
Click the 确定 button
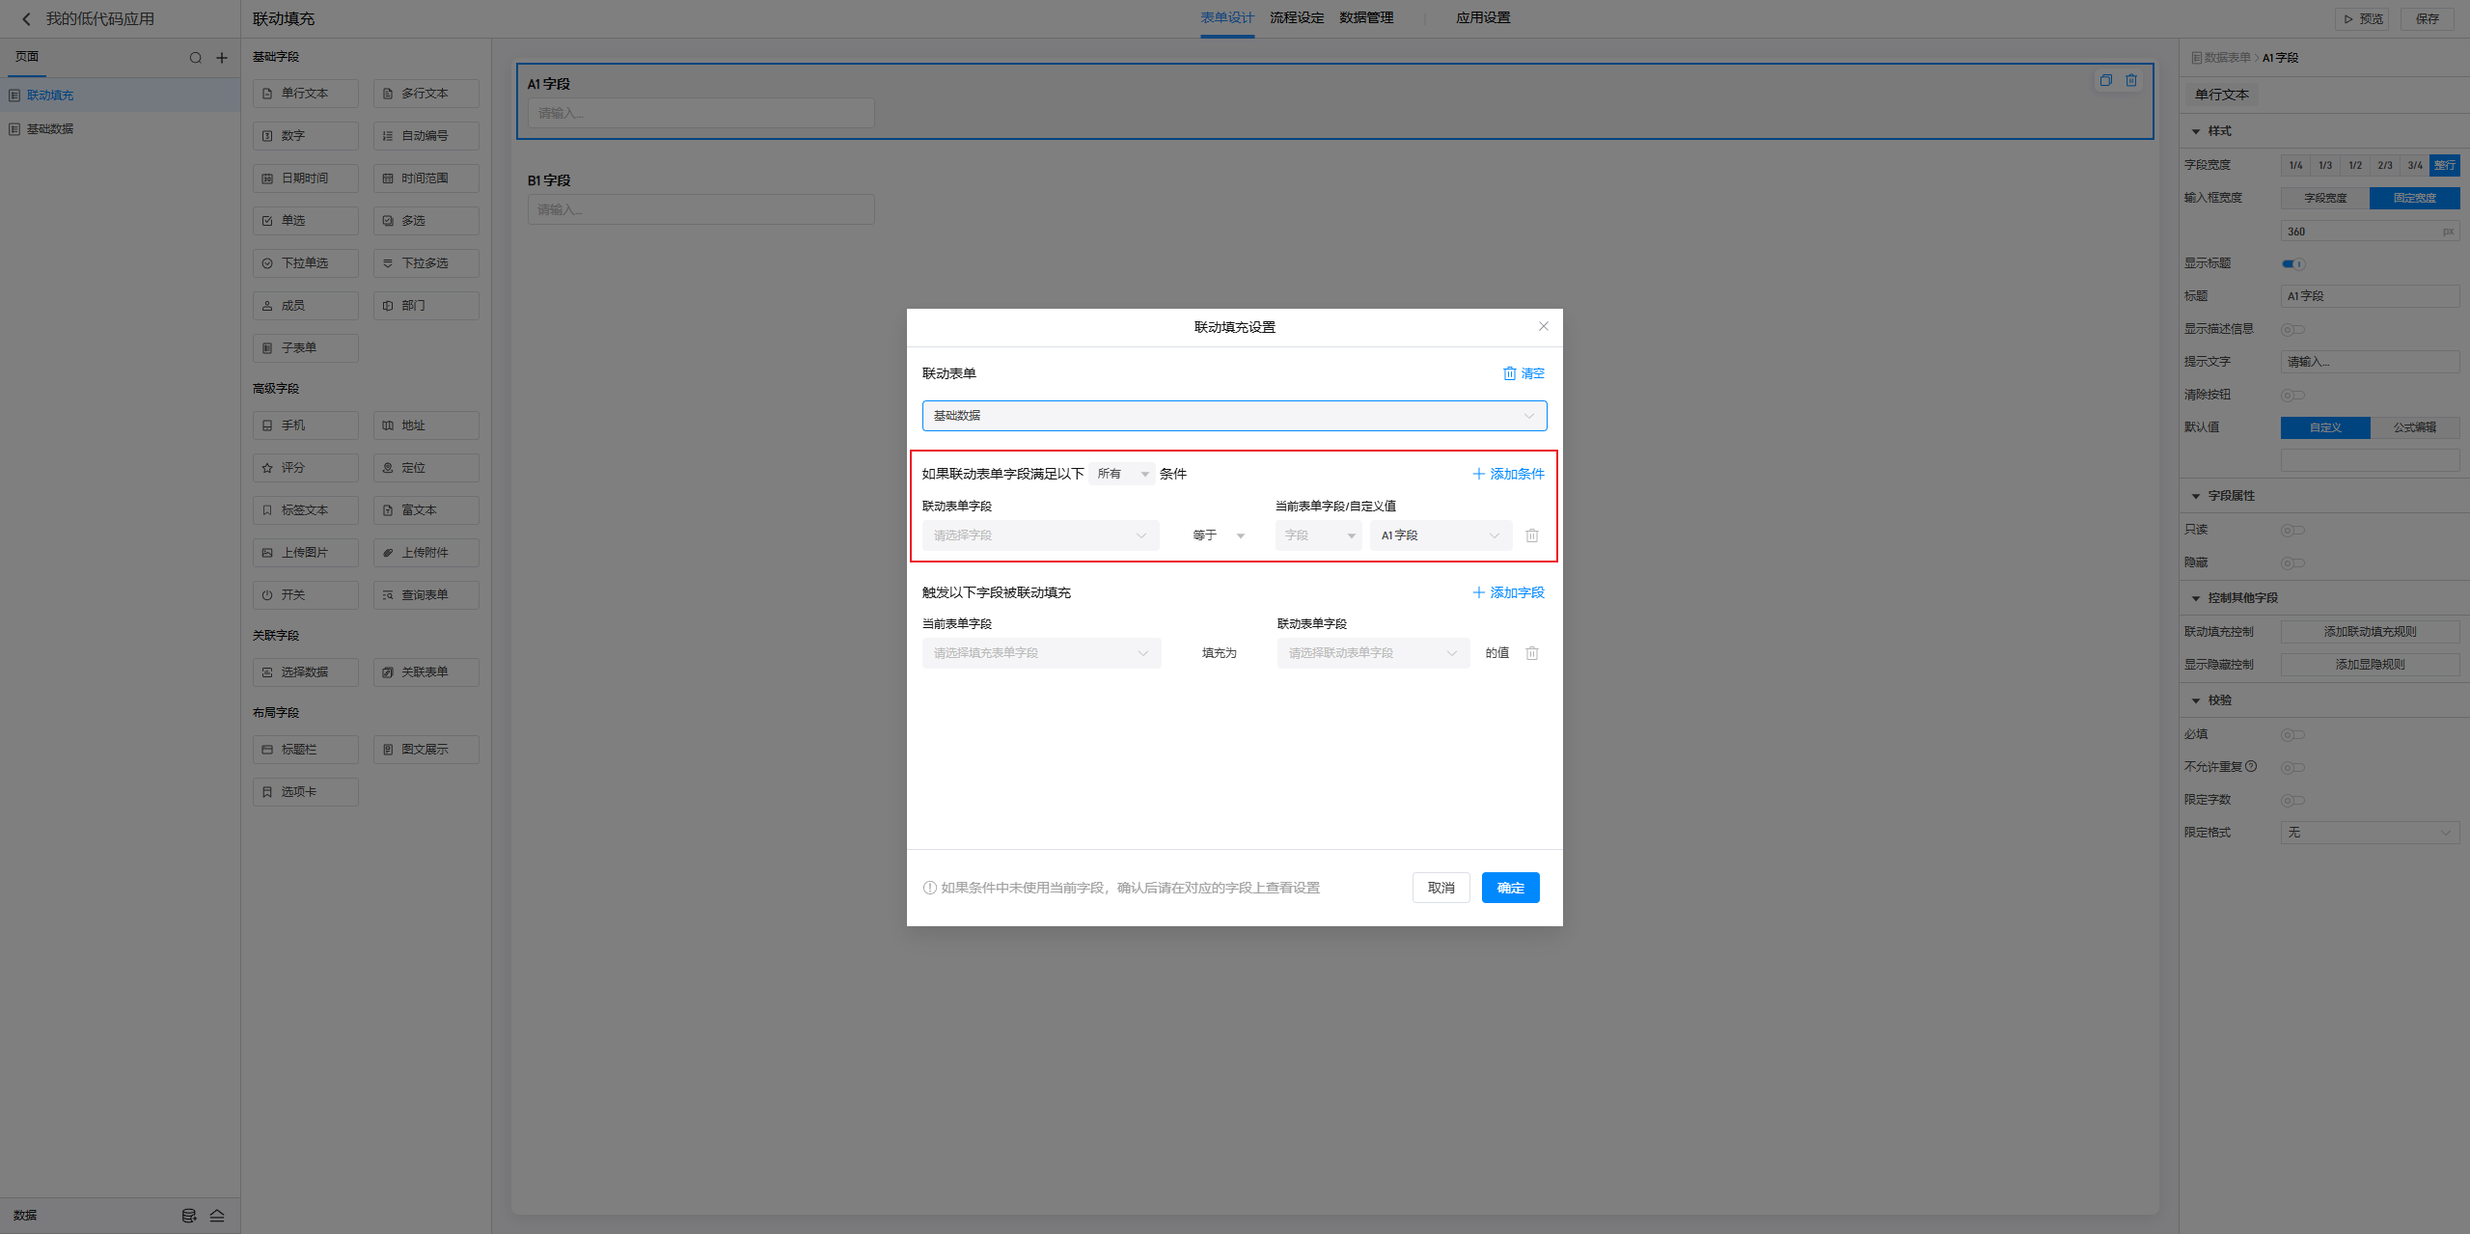[x=1510, y=888]
